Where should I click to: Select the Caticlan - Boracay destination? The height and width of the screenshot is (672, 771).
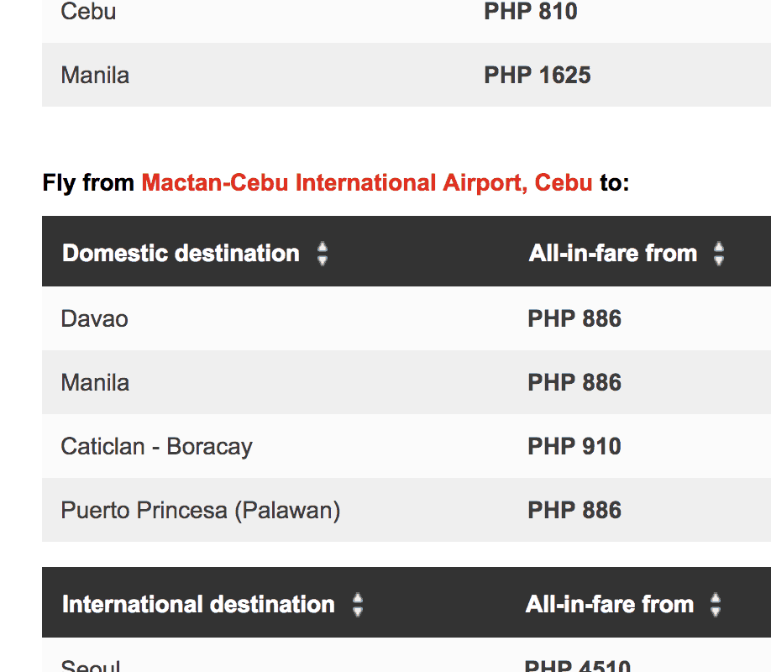point(156,447)
